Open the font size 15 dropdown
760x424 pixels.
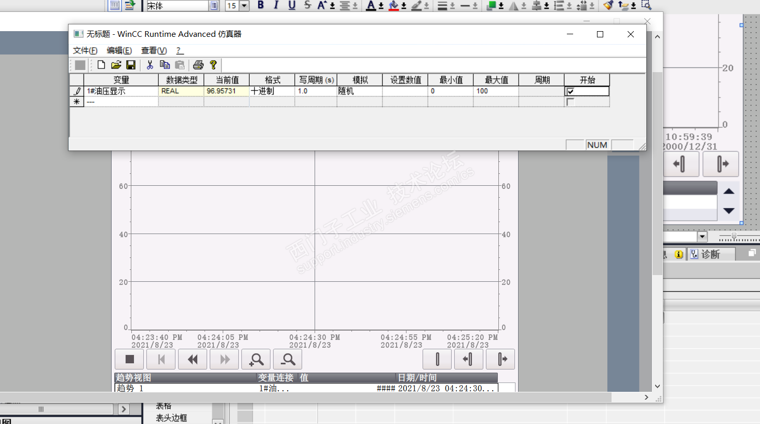click(244, 6)
